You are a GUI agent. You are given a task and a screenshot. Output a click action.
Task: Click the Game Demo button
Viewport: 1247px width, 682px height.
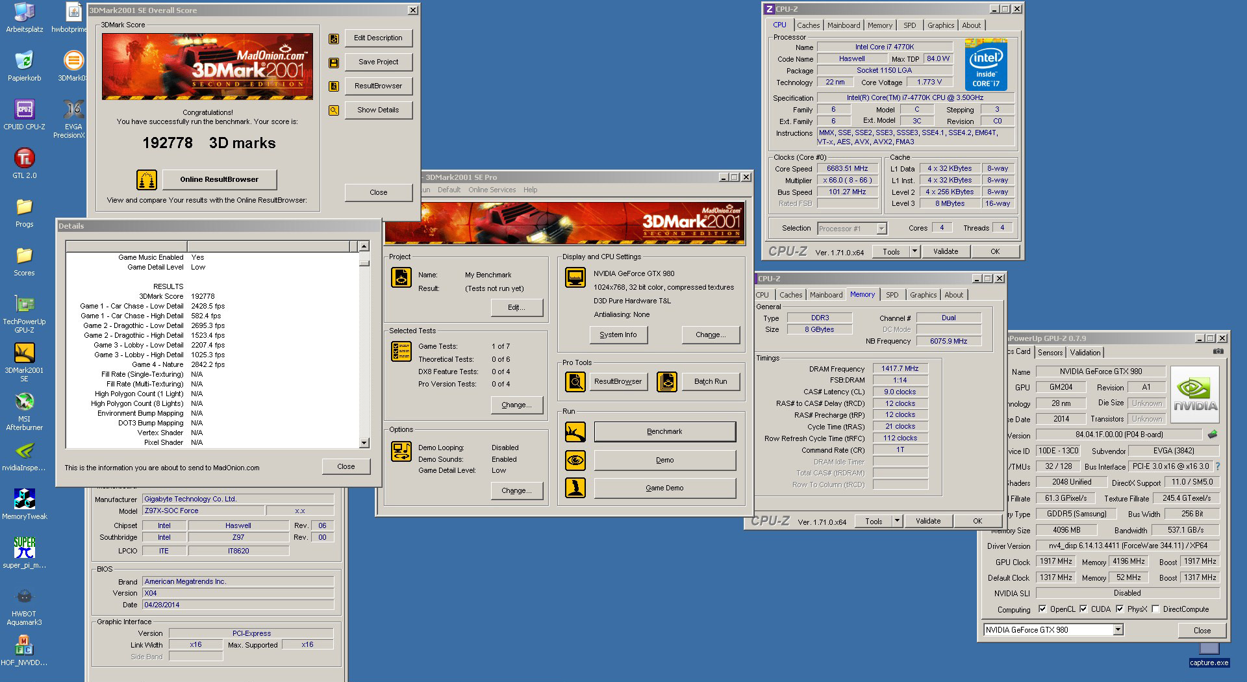point(665,488)
